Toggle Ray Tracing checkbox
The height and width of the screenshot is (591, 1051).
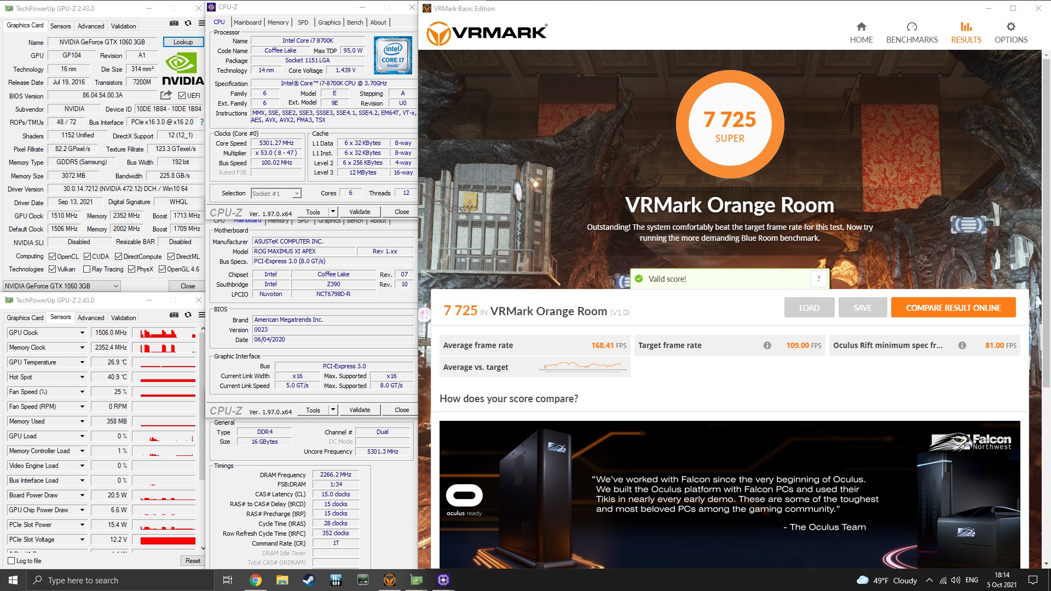(x=86, y=269)
